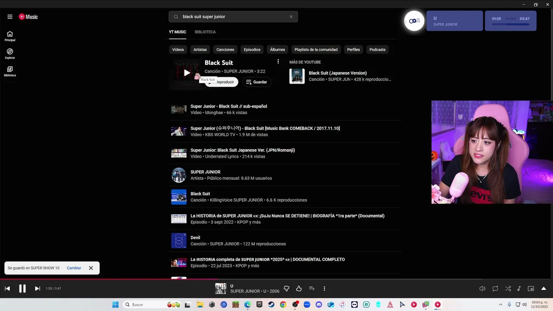
Task: Dislike the playing song U
Action: [286, 289]
